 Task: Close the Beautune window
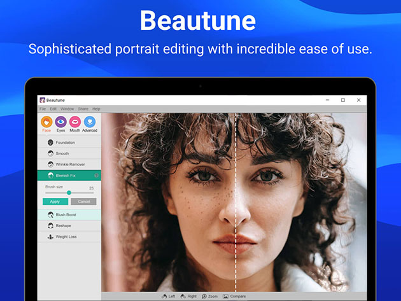coord(358,100)
